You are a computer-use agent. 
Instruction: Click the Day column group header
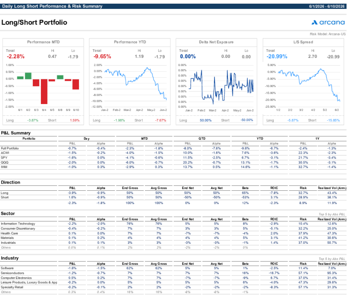tap(86, 139)
